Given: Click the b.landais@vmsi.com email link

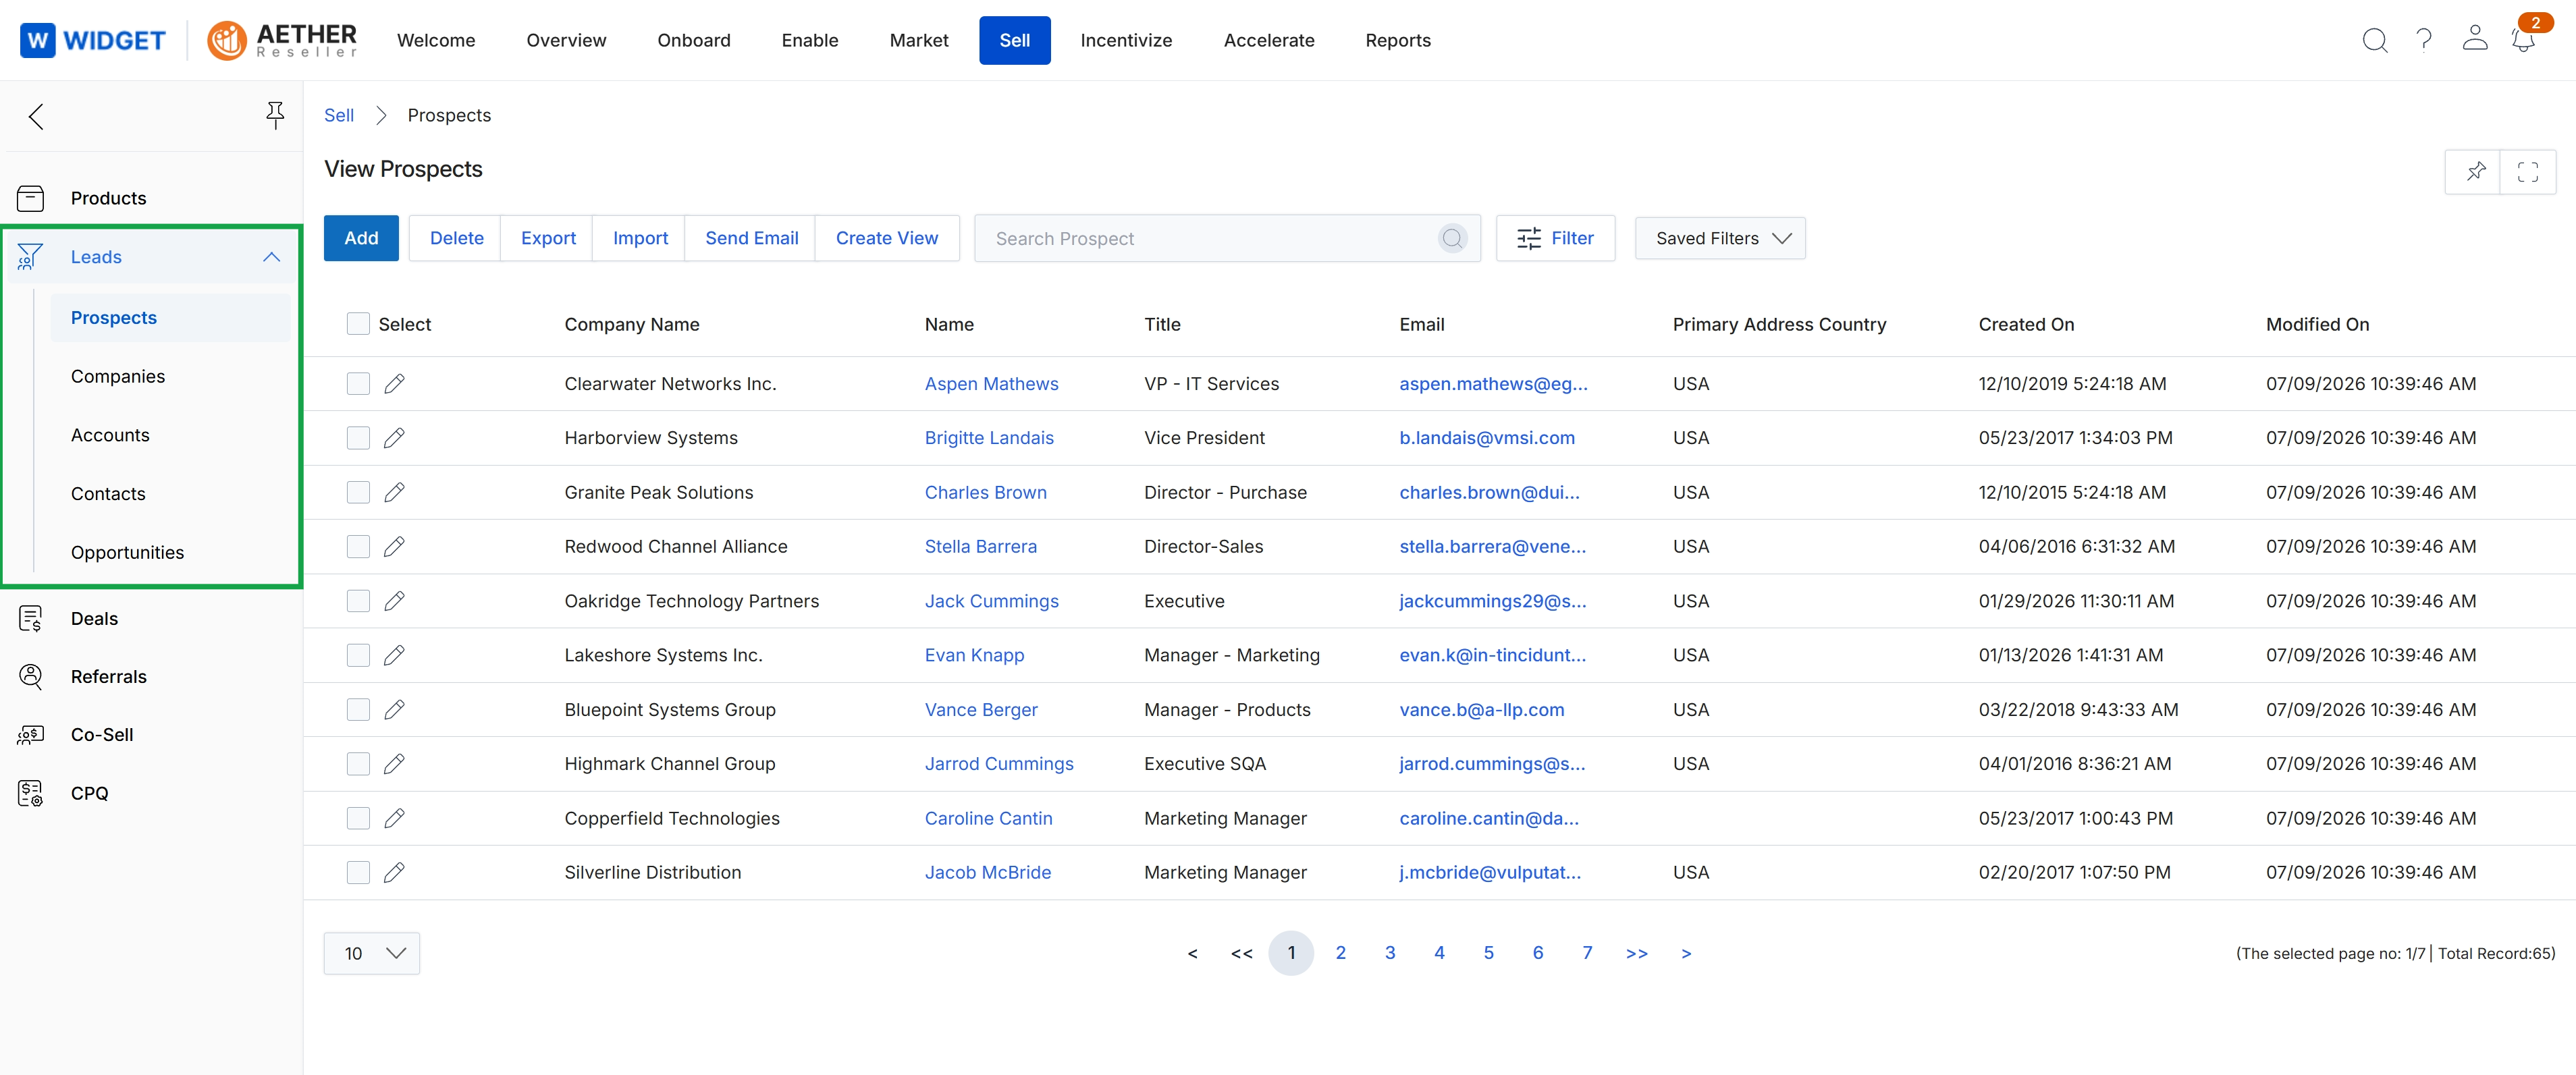Looking at the screenshot, I should click(1487, 438).
